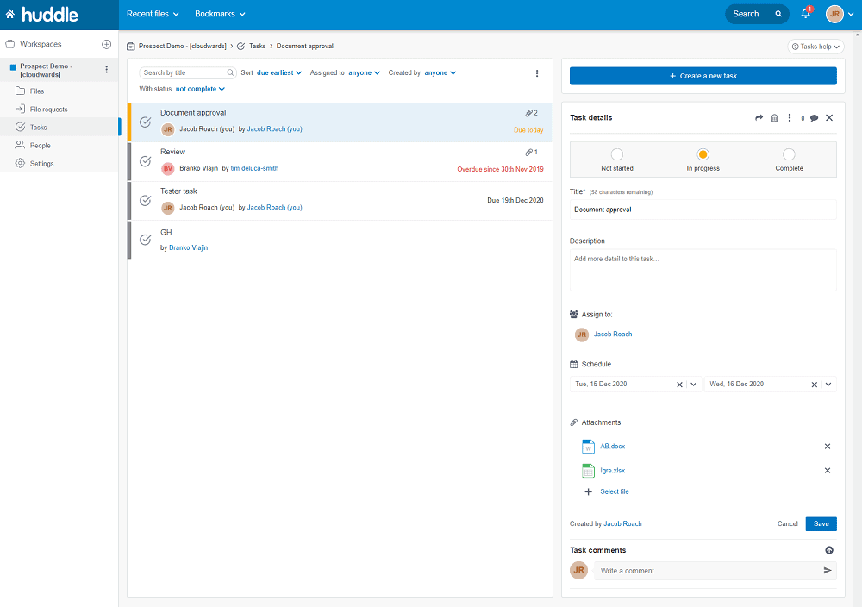Close the Task details panel

pyautogui.click(x=829, y=117)
